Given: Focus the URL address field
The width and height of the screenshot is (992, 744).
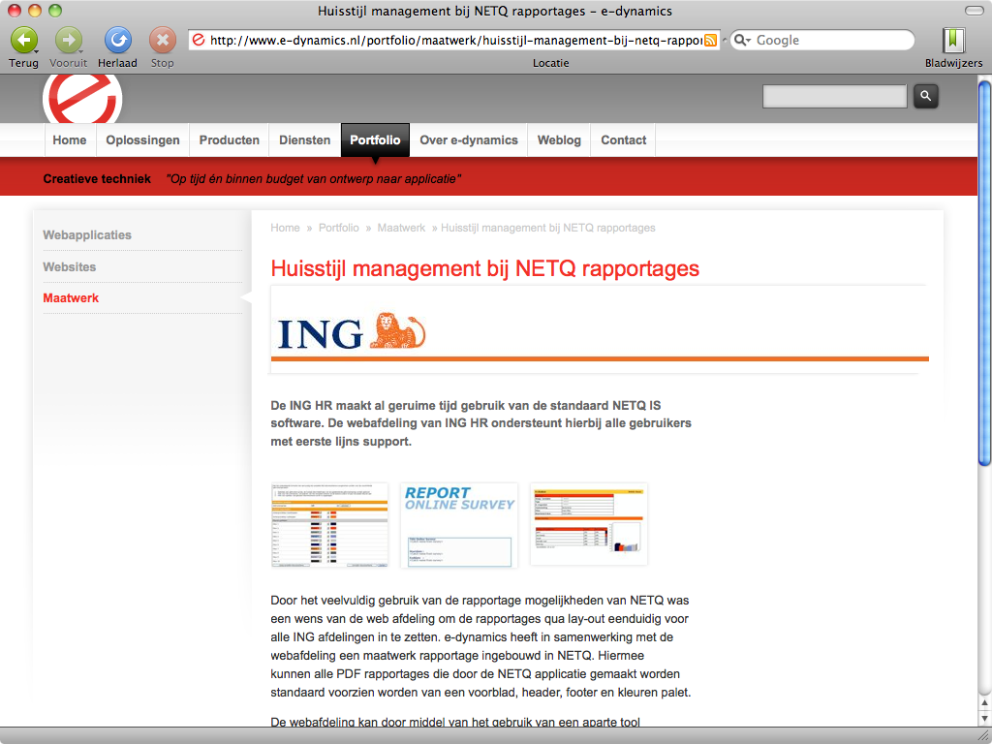Looking at the screenshot, I should [x=455, y=40].
